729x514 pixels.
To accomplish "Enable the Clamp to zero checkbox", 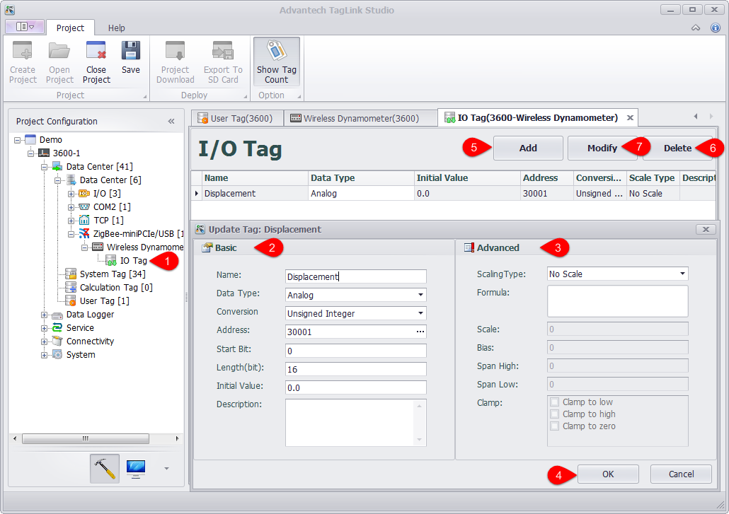I will (x=555, y=426).
